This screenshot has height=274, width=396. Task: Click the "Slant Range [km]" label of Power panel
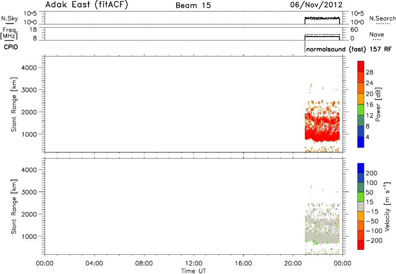coord(14,104)
